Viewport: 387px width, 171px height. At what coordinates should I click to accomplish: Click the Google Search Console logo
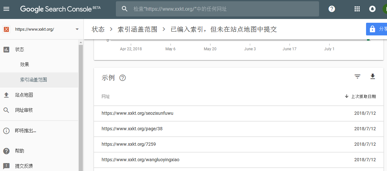coord(60,9)
